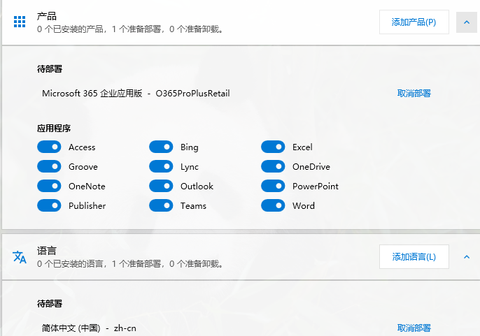Collapse the 语言 section chevron
Image resolution: width=480 pixels, height=336 pixels.
467,257
